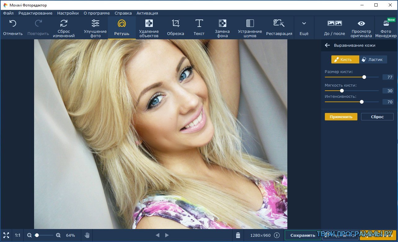Image resolution: width=398 pixels, height=242 pixels.
Task: Click the zoom out magnifier icon
Action: pos(29,235)
